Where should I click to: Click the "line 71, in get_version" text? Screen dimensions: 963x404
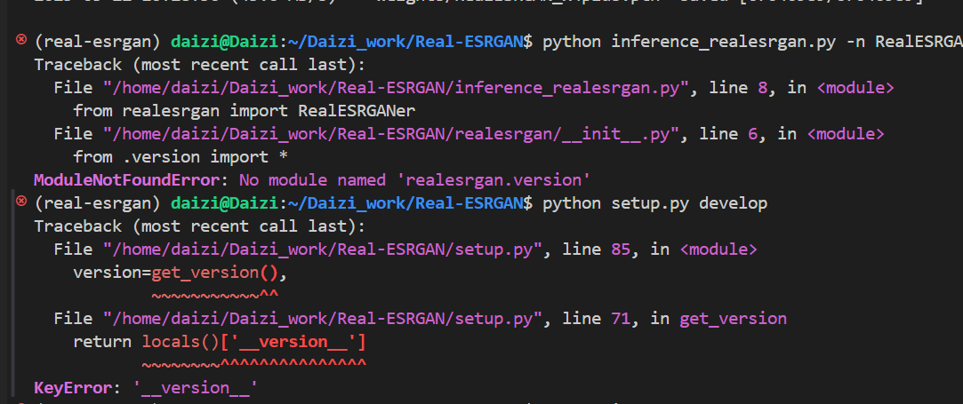(x=674, y=319)
